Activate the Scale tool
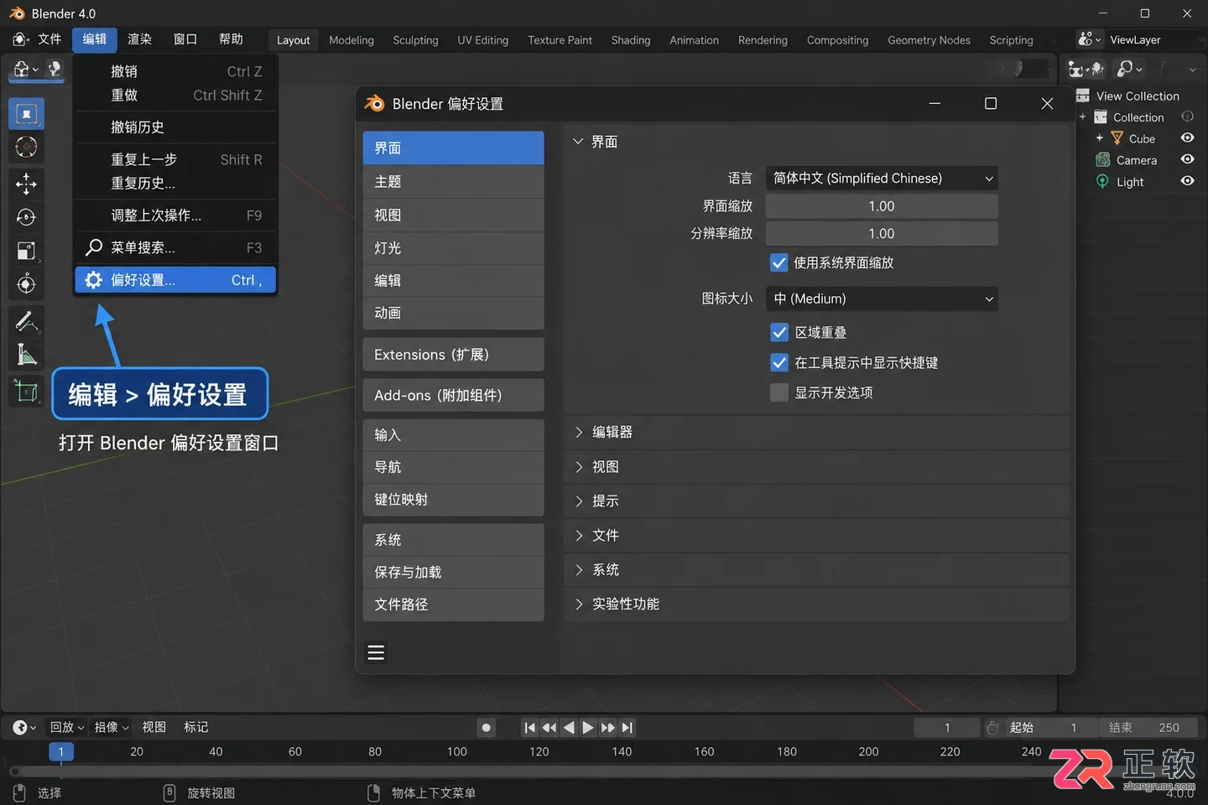 (x=27, y=251)
